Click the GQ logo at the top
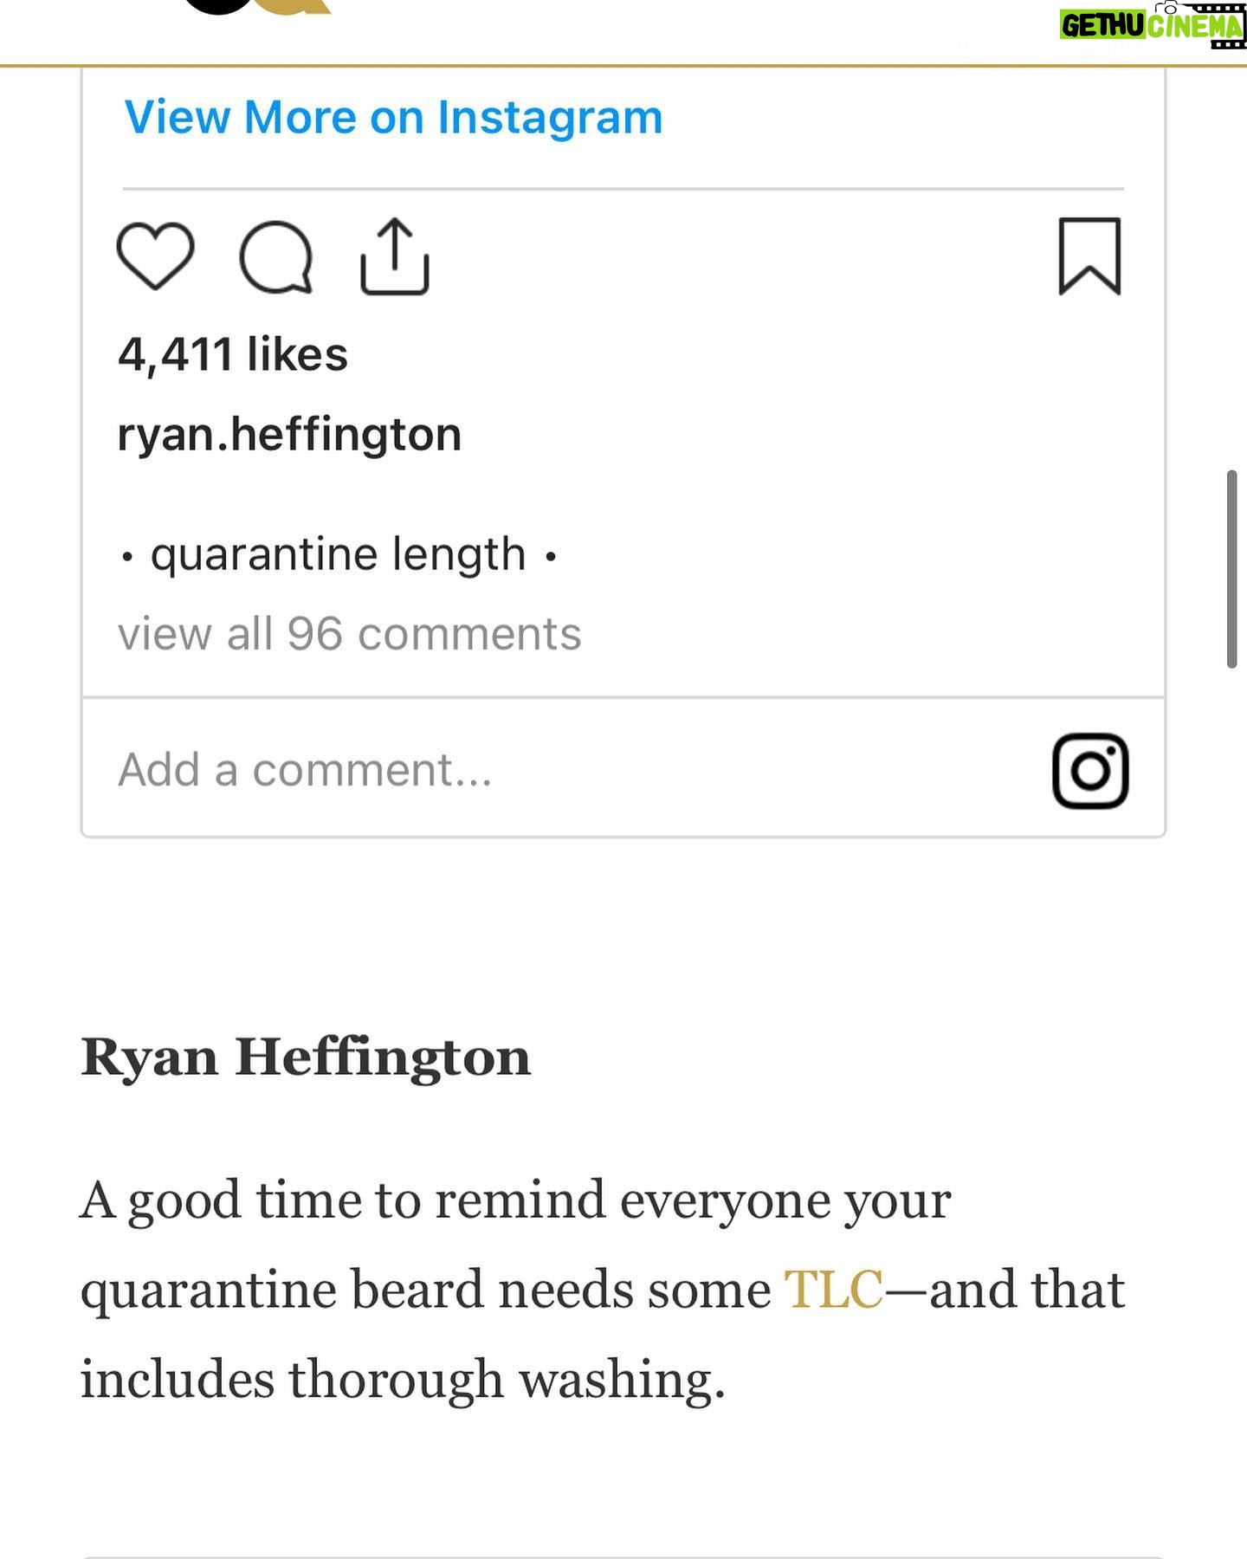The width and height of the screenshot is (1247, 1559). pos(258,8)
